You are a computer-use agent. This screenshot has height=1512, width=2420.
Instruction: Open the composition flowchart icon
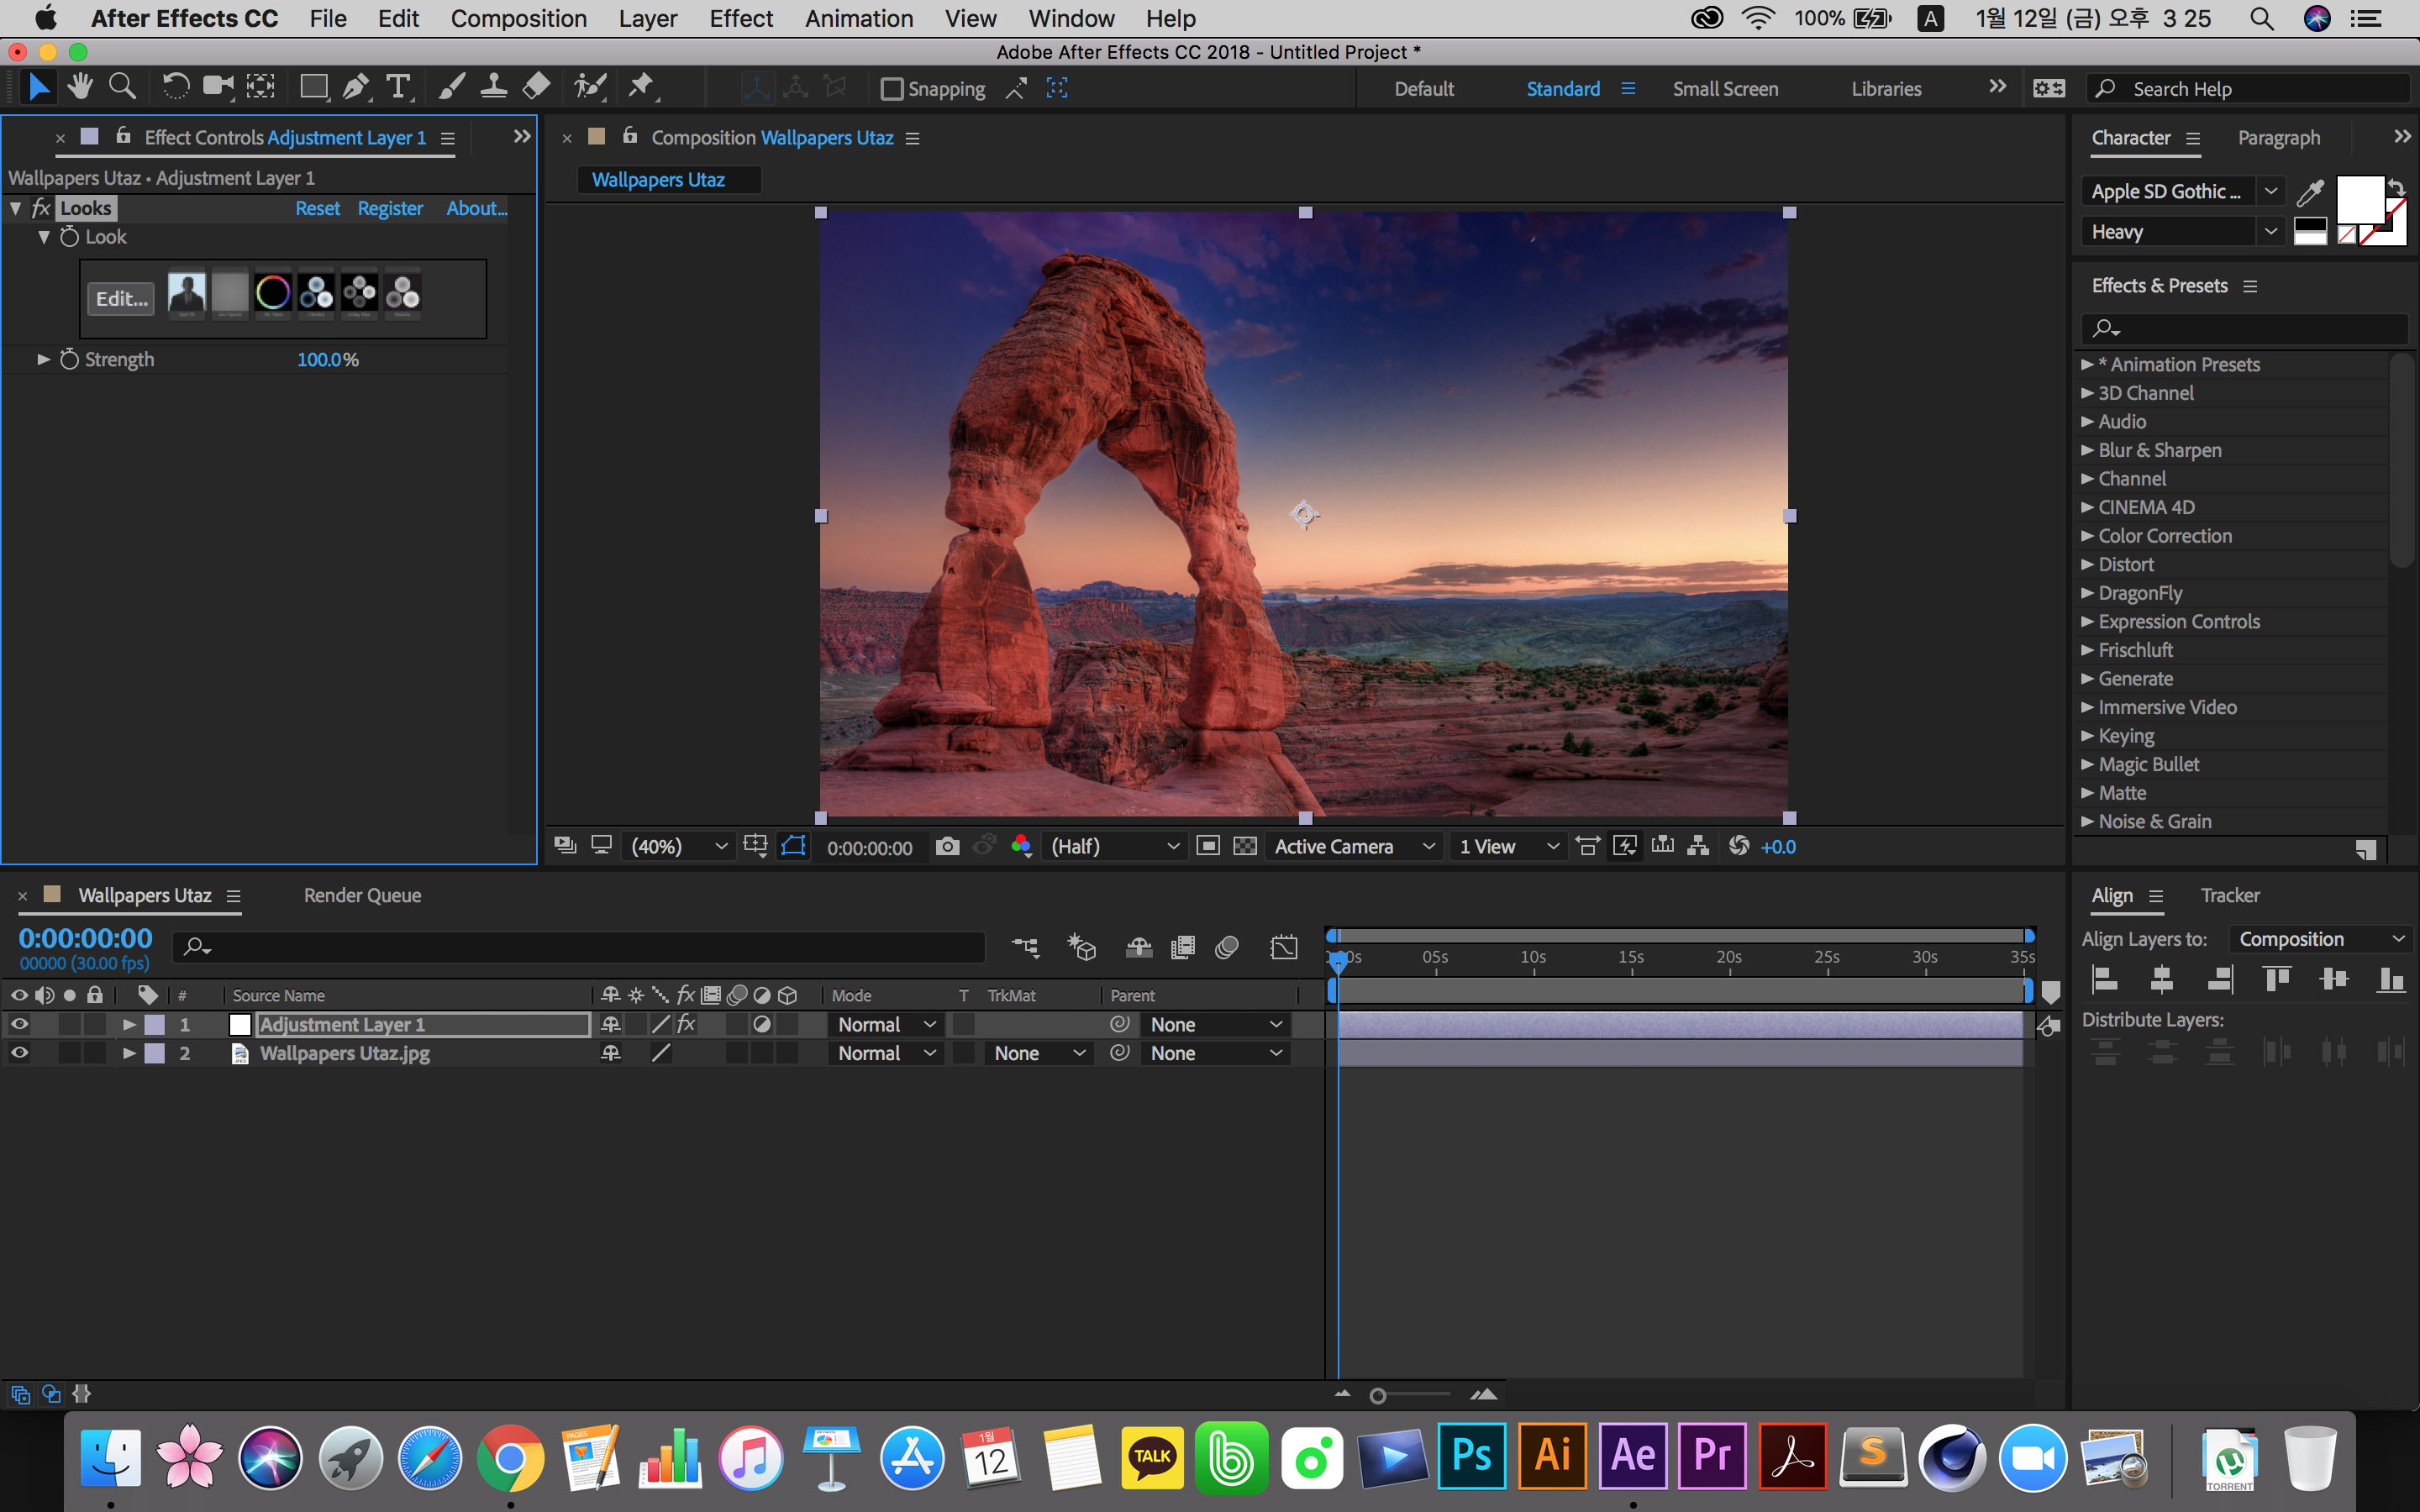[1698, 847]
